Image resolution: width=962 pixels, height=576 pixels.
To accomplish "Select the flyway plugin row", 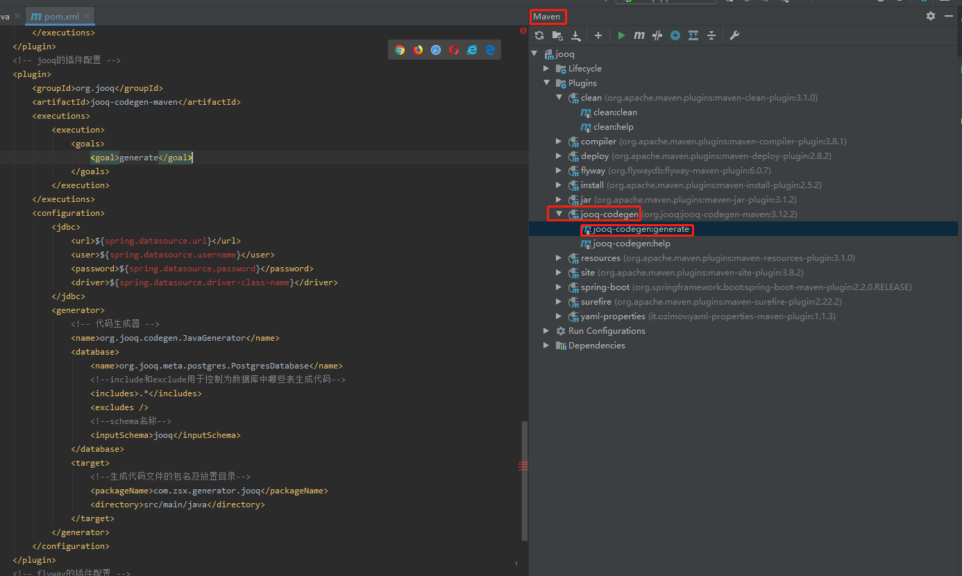I will pyautogui.click(x=745, y=171).
